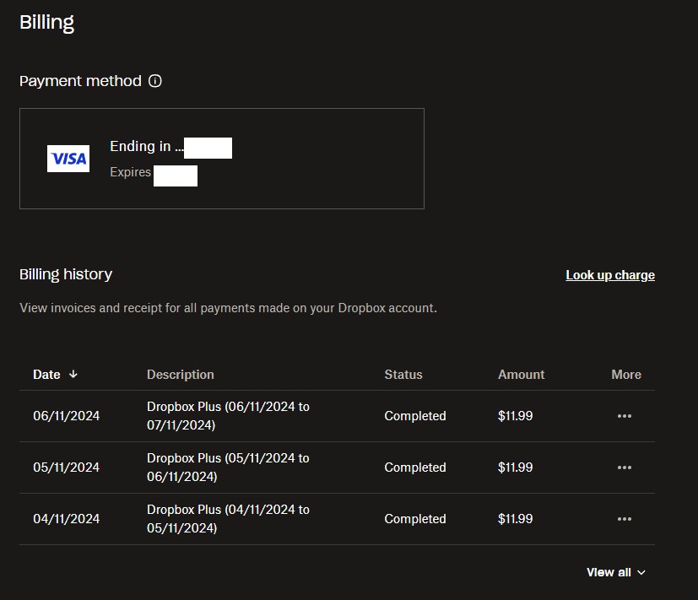Click the card Expires label
Screen dimensions: 698x600
click(x=131, y=172)
